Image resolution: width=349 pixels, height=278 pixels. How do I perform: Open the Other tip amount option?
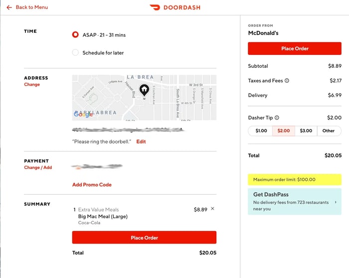point(329,131)
